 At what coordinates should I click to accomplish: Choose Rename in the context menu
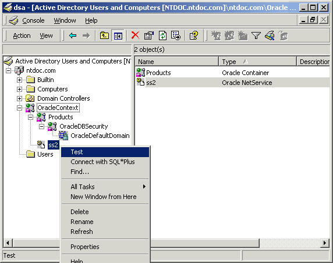(105, 222)
